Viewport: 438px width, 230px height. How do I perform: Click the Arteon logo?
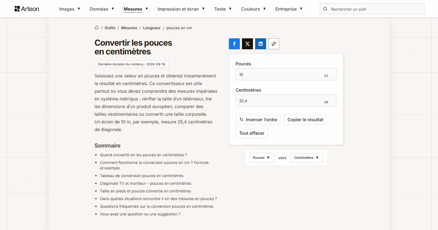(x=27, y=9)
